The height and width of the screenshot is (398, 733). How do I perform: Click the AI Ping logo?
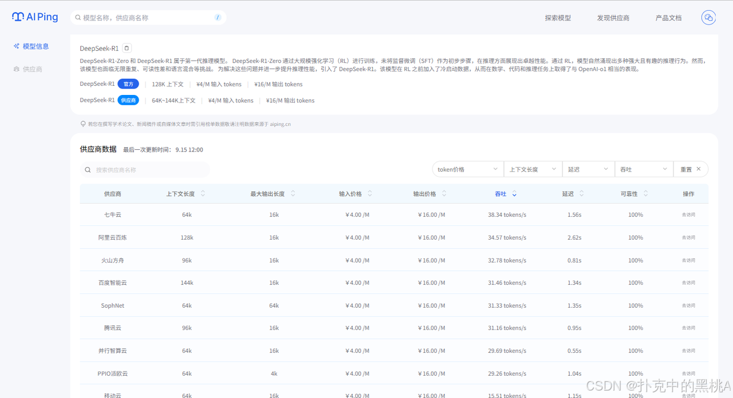pos(35,17)
